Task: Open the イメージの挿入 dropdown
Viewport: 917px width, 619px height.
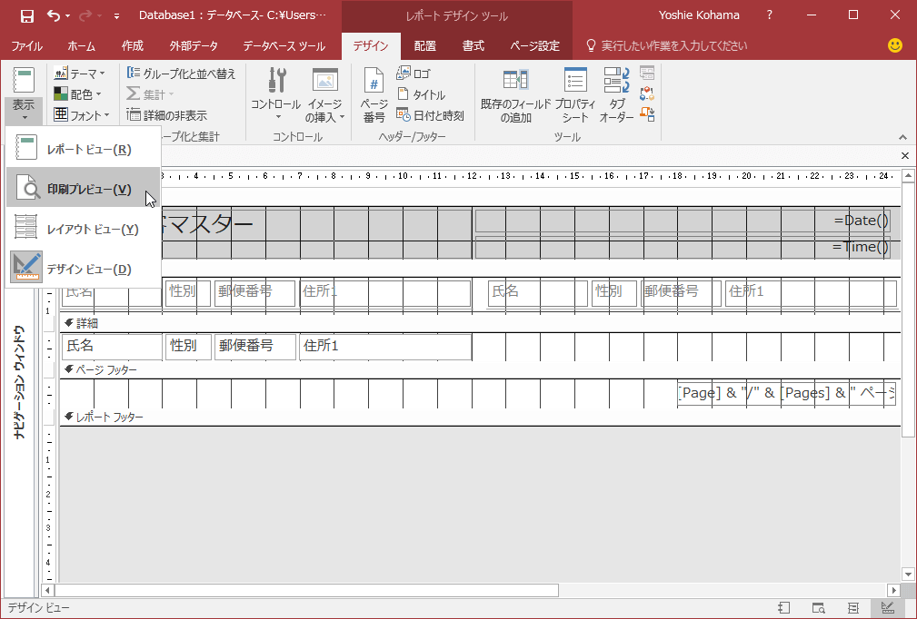Action: point(324,94)
